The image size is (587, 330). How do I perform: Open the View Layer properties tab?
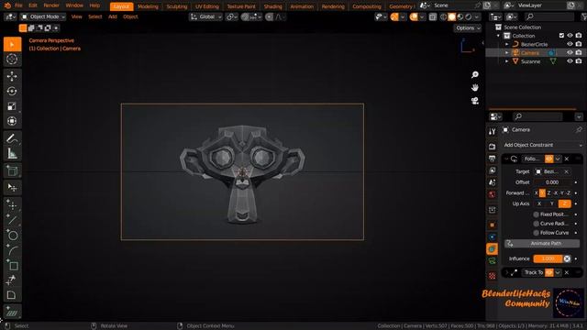click(x=492, y=170)
